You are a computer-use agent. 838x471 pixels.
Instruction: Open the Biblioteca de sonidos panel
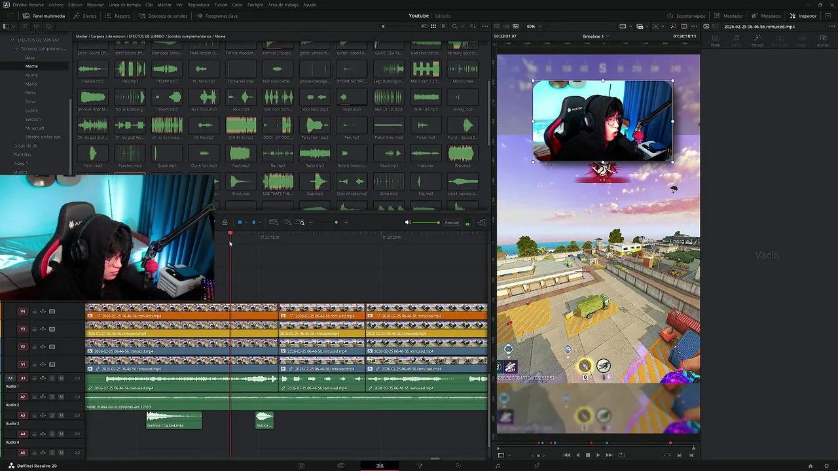[163, 16]
